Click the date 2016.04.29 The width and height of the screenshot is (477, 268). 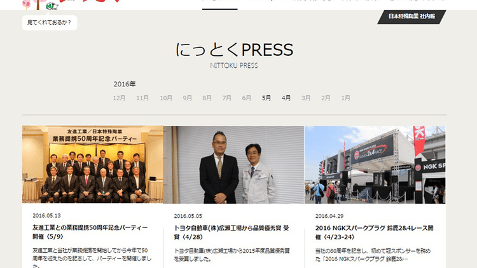[x=329, y=216]
